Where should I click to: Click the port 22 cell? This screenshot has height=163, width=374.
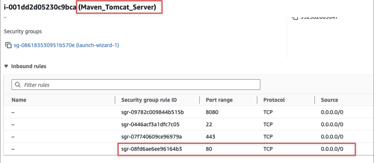coord(209,124)
